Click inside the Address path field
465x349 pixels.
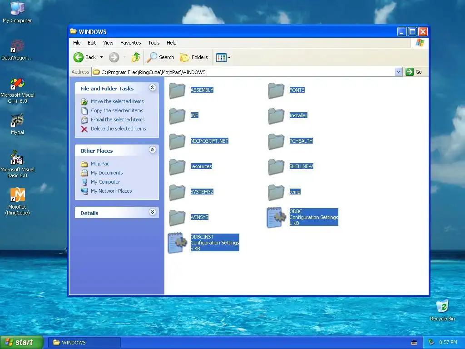[x=243, y=72]
